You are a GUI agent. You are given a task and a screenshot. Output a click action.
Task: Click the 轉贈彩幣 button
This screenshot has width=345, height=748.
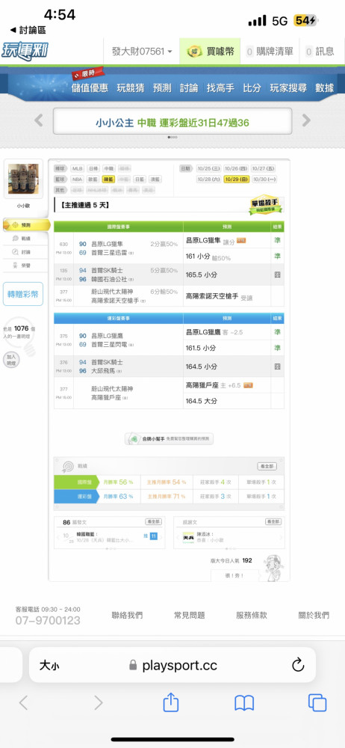[x=23, y=294]
